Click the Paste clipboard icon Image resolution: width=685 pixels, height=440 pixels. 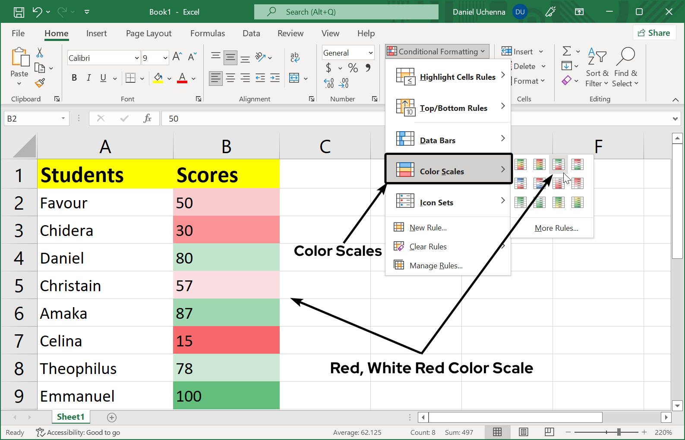click(x=20, y=58)
